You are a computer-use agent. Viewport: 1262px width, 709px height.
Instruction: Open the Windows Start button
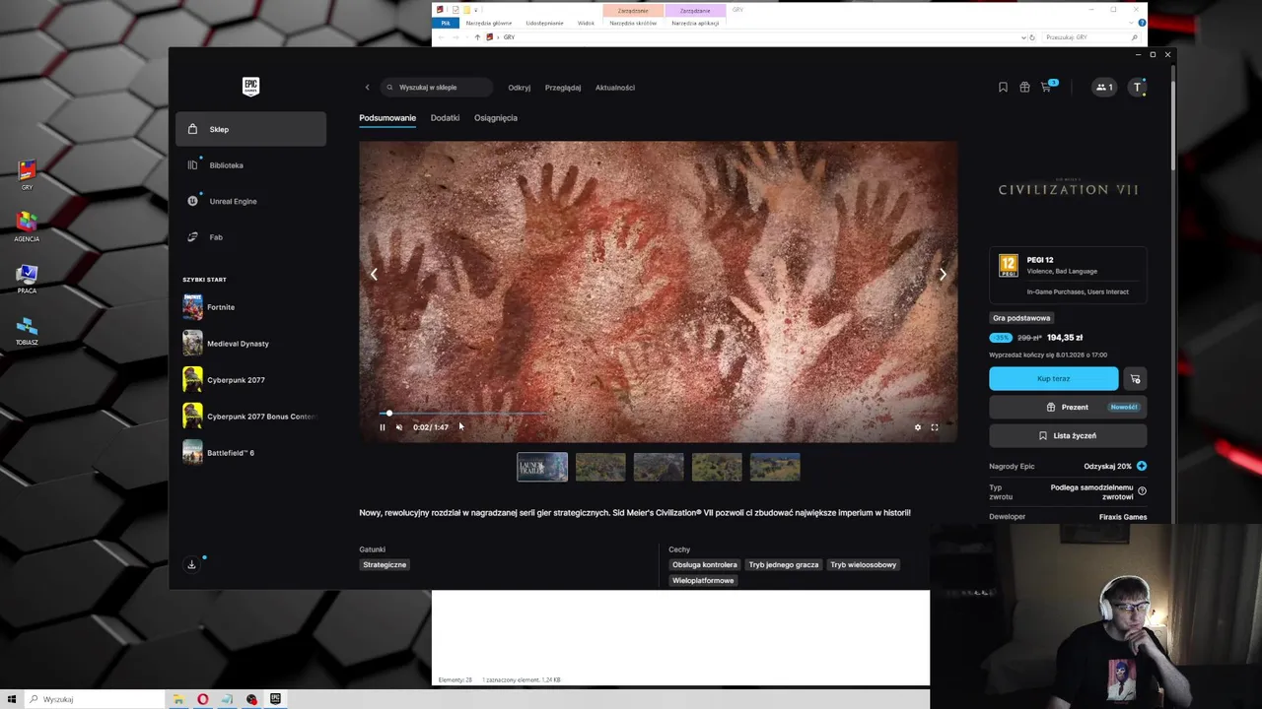pos(12,699)
